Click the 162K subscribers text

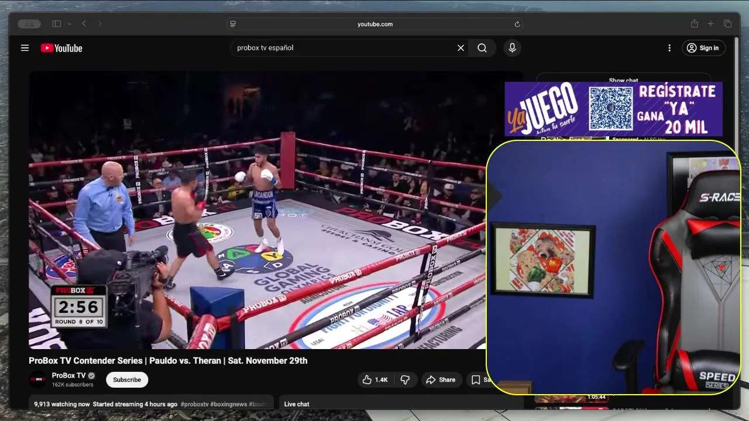[x=73, y=385]
